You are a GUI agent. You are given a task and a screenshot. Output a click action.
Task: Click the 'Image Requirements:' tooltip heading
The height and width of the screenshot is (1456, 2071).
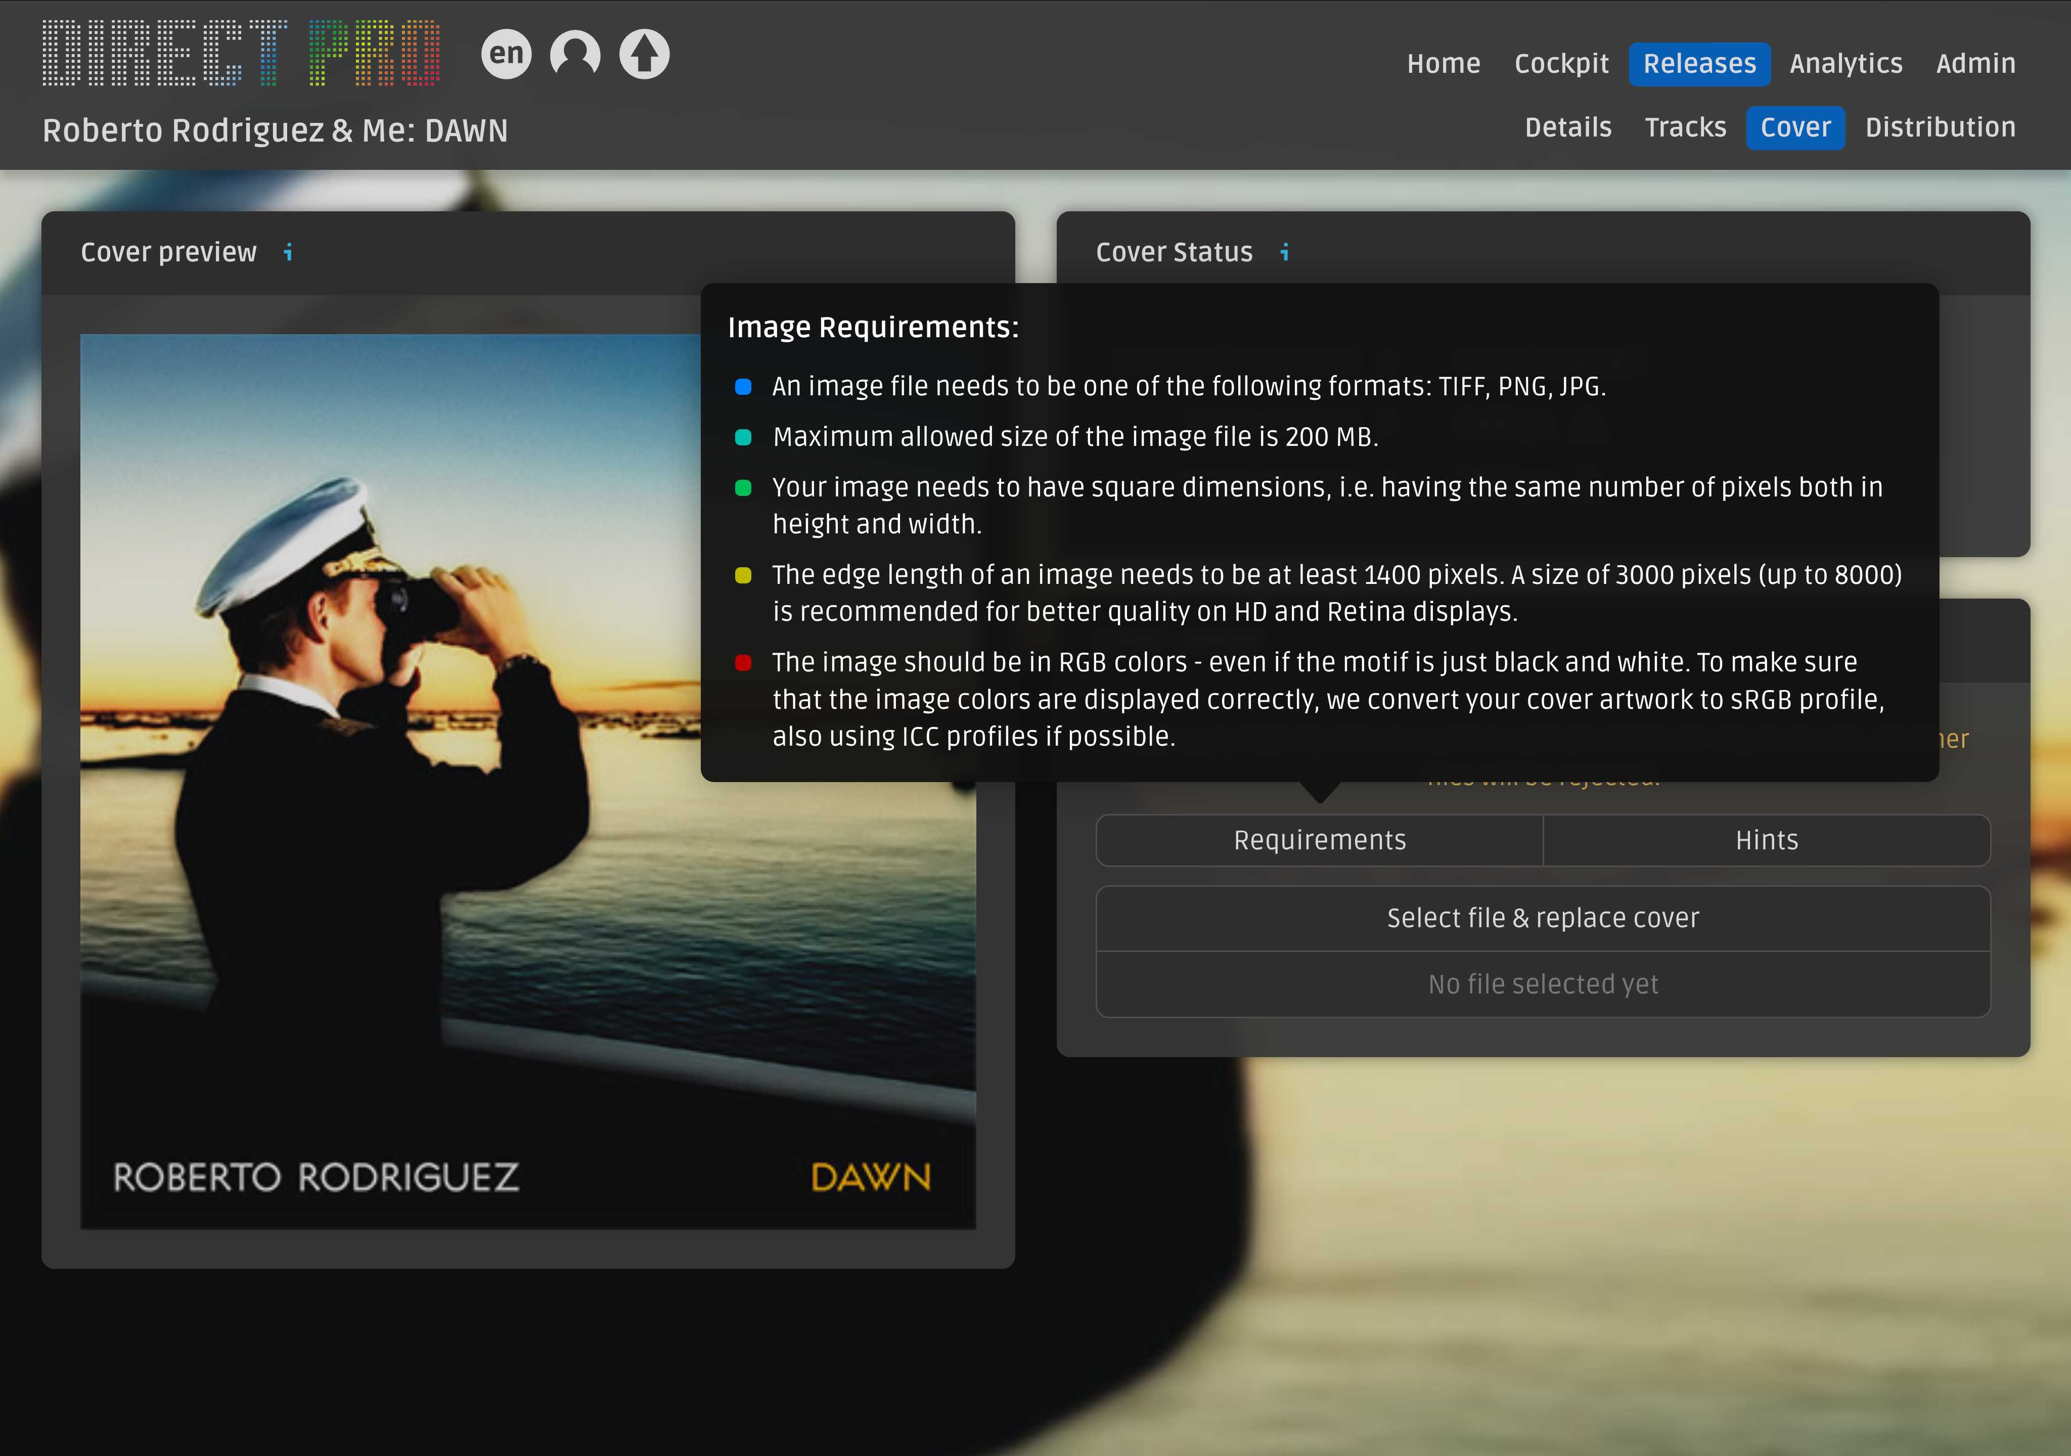873,328
